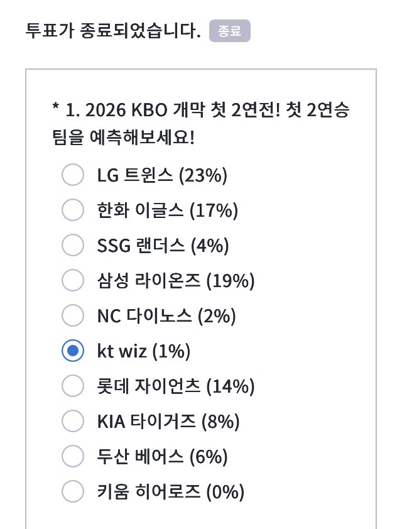402x529 pixels.
Task: Click the '키움 히어로즈 (0%)' label text
Action: coord(171,491)
